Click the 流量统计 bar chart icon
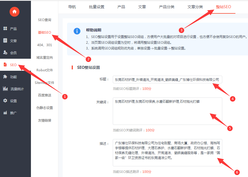The width and height of the screenshot is (248, 177). (5, 88)
